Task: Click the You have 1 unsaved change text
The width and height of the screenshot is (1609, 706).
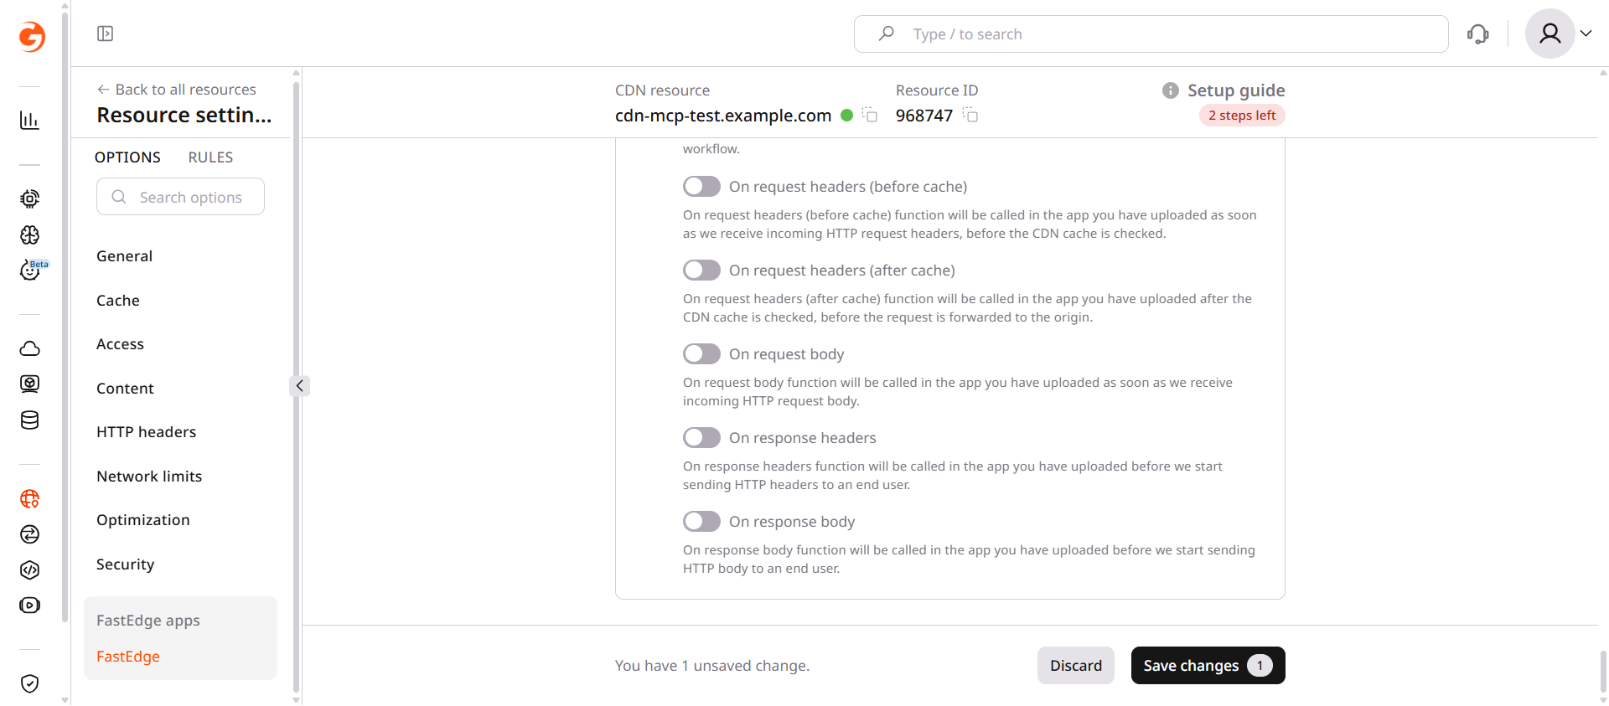Action: 712,666
